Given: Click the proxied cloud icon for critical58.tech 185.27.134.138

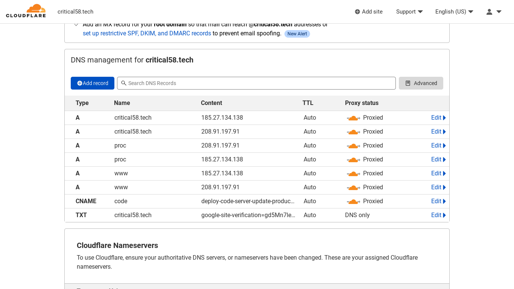Looking at the screenshot, I should (x=353, y=118).
